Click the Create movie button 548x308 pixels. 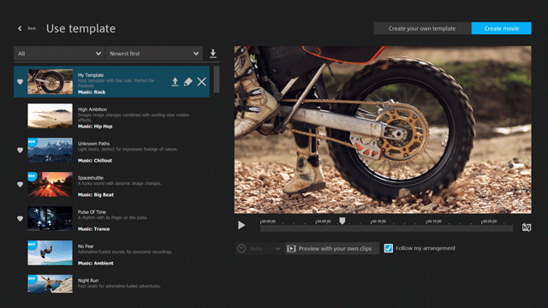[x=501, y=28]
